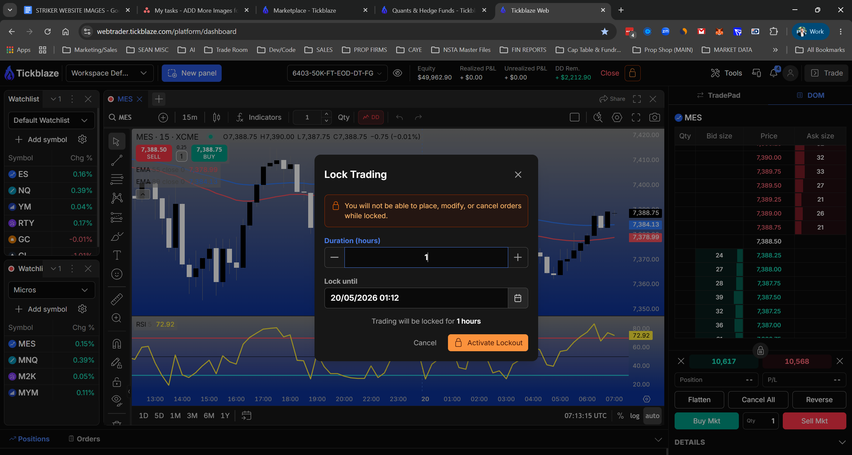Screen dimensions: 852x455
Task: Open the Orders tab
Action: tap(84, 439)
